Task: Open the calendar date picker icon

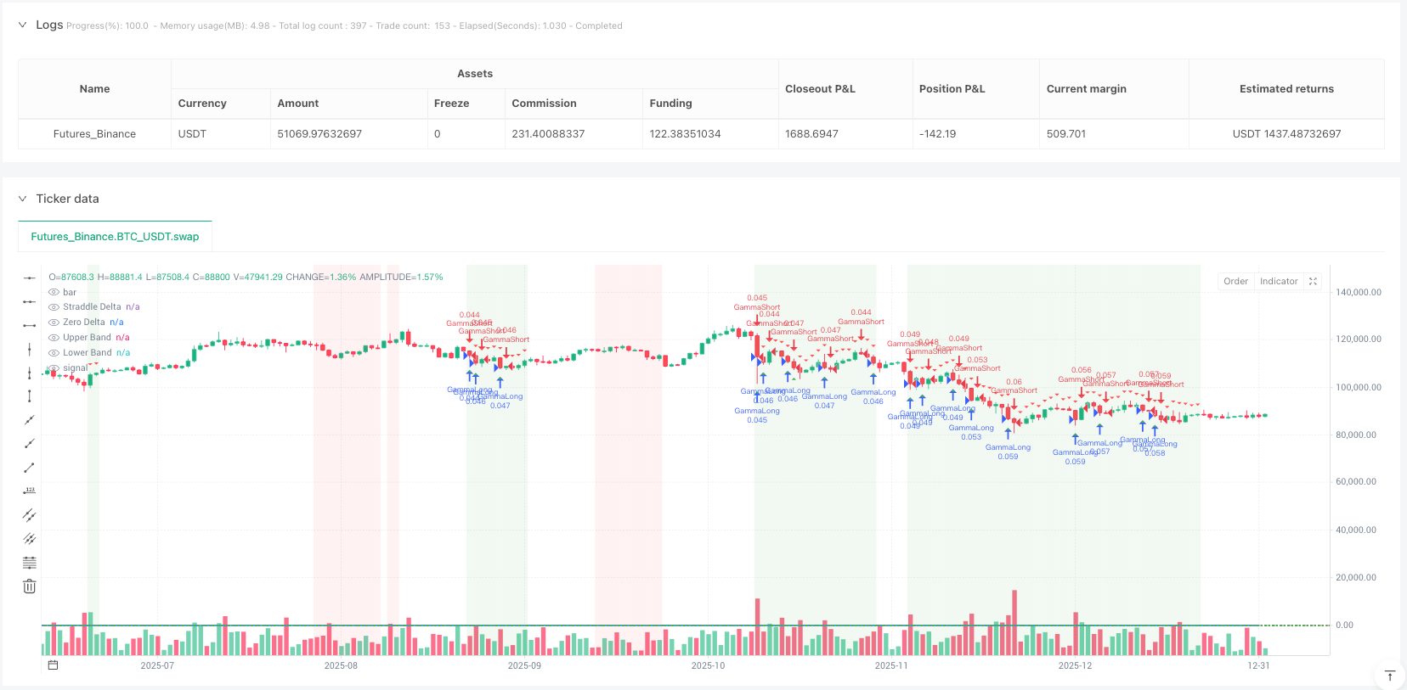Action: (53, 665)
